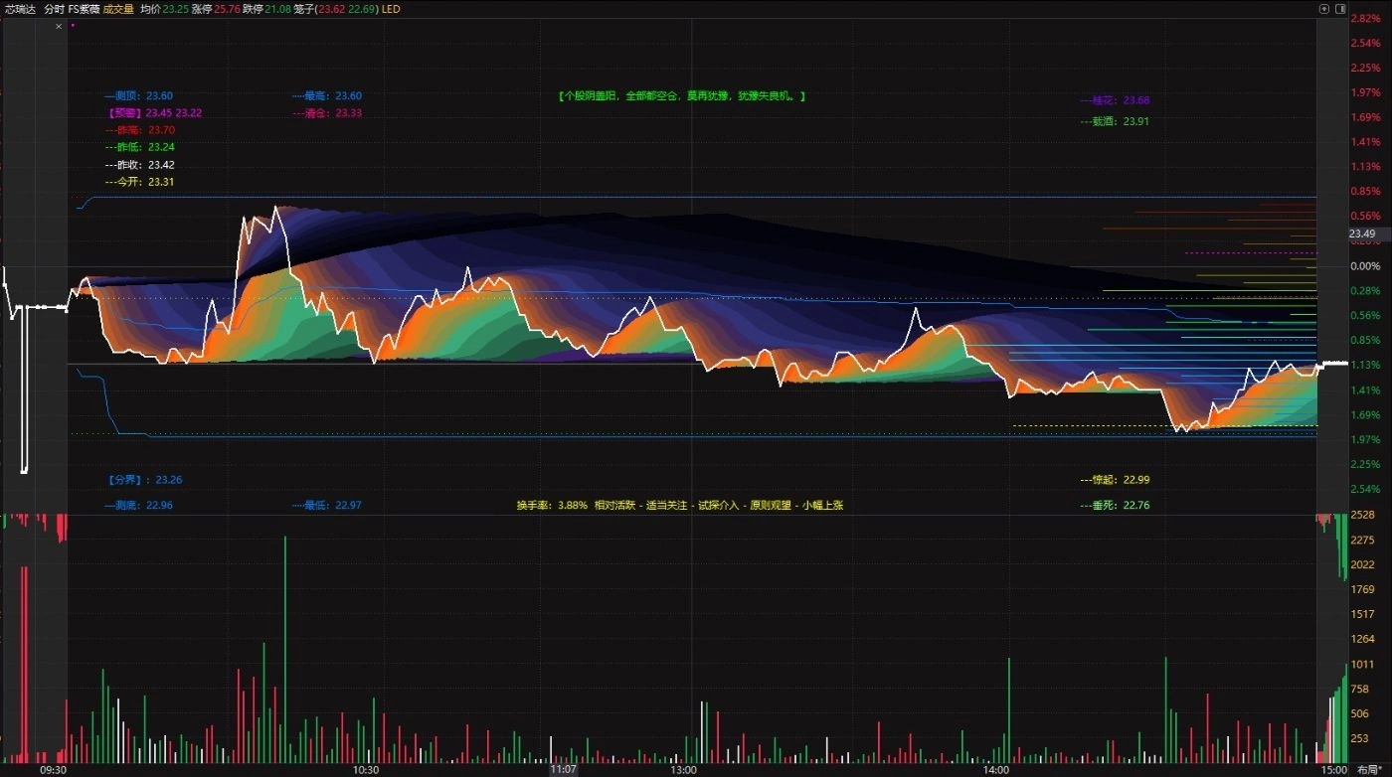Screen dimensions: 1392x777
Task: Click the 11:07 highlighted time marker
Action: coord(564,769)
